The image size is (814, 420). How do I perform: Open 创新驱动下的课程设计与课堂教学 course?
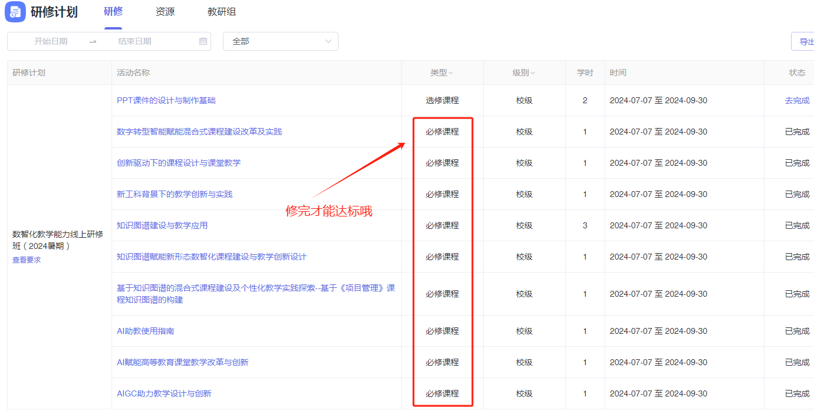click(179, 163)
